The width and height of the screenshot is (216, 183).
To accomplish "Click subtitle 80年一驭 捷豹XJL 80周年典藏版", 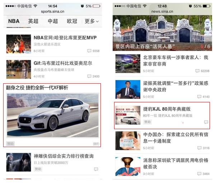I will pos(168,116).
